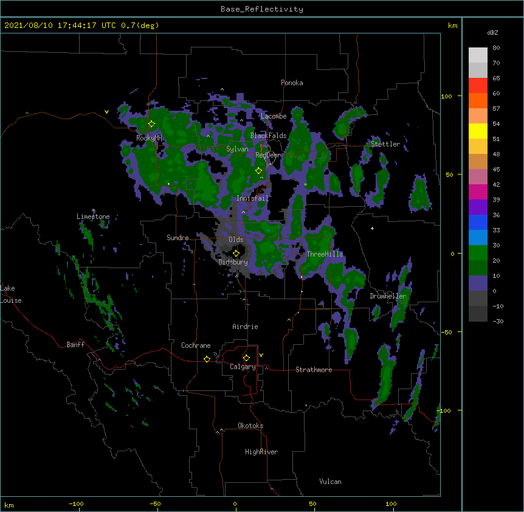
Task: Click the Lacombe city label
Action: (274, 116)
